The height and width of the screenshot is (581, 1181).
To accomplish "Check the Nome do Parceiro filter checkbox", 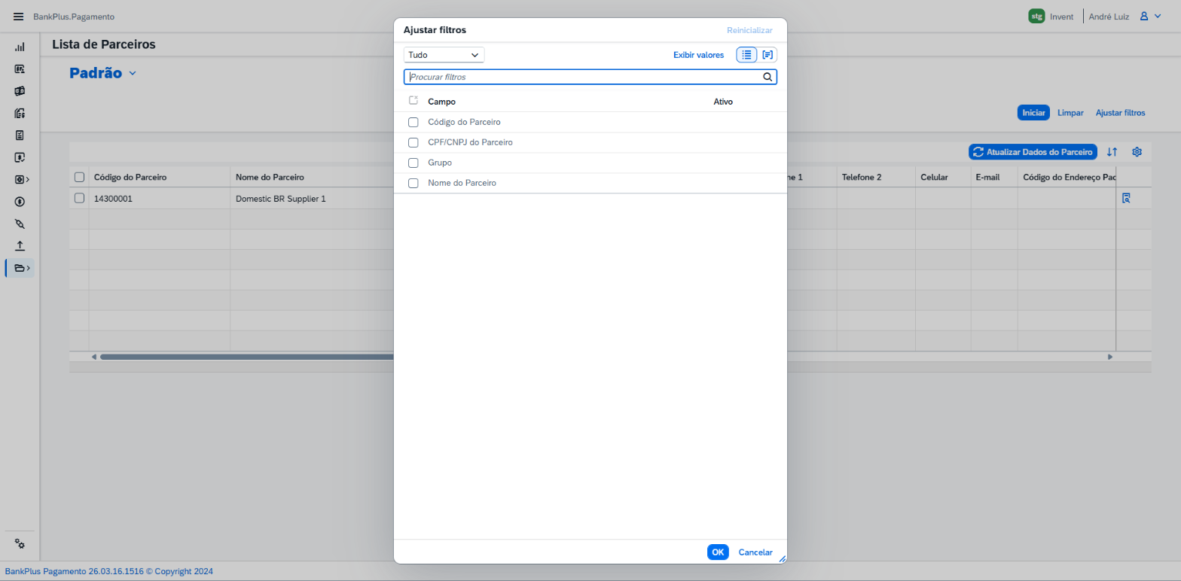I will coord(413,183).
